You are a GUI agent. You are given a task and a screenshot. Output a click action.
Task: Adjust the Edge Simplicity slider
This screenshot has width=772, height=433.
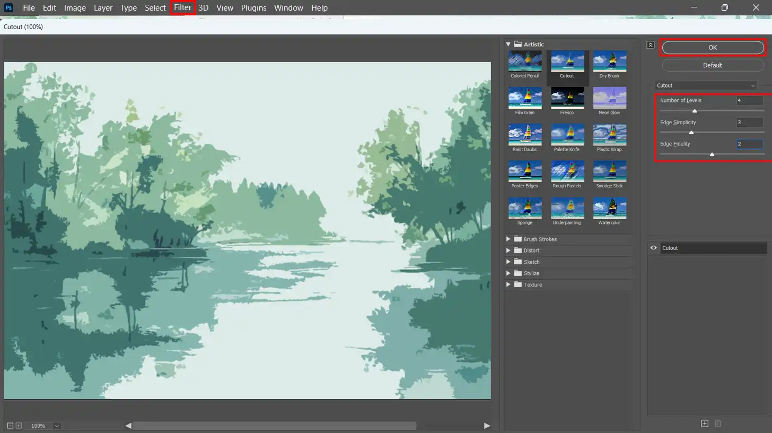[x=691, y=133]
